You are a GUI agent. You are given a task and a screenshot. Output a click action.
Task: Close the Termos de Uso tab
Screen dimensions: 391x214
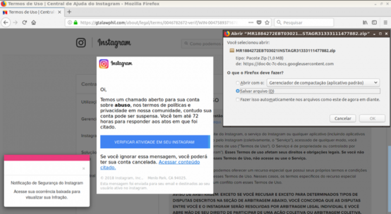tap(59, 12)
